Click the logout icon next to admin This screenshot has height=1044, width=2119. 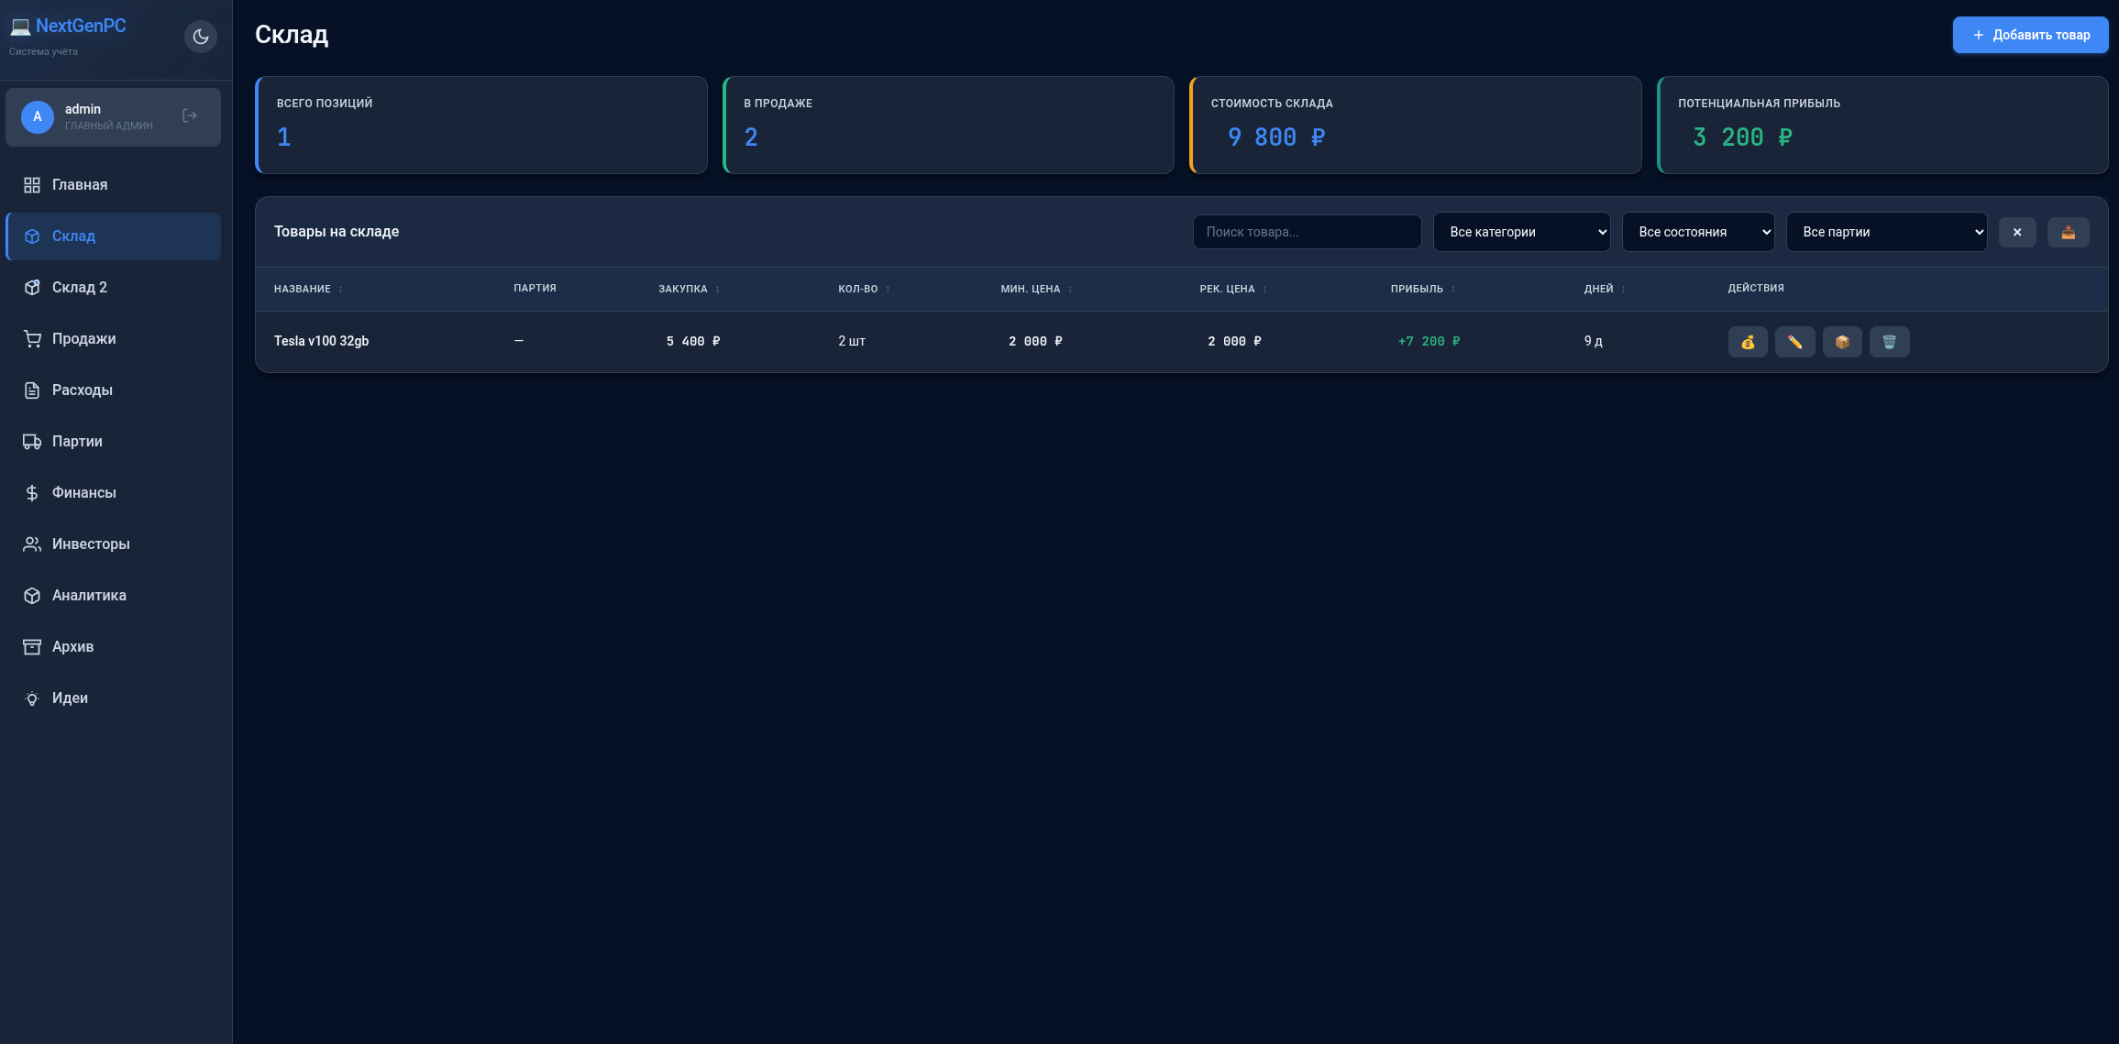pyautogui.click(x=190, y=115)
